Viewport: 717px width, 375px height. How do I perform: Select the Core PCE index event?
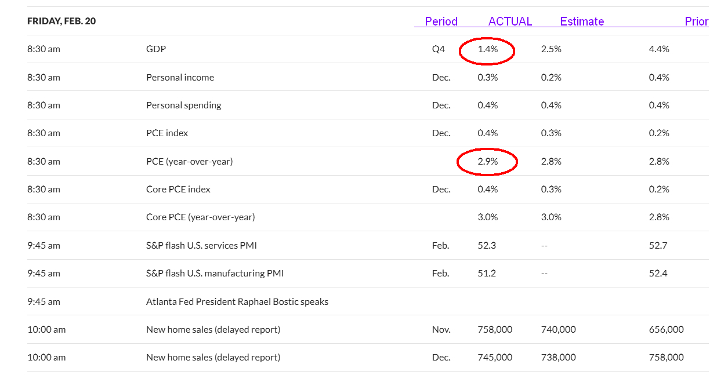(178, 190)
